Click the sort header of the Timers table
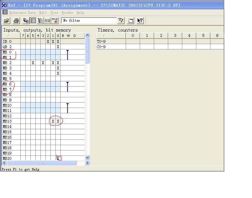 [111, 36]
